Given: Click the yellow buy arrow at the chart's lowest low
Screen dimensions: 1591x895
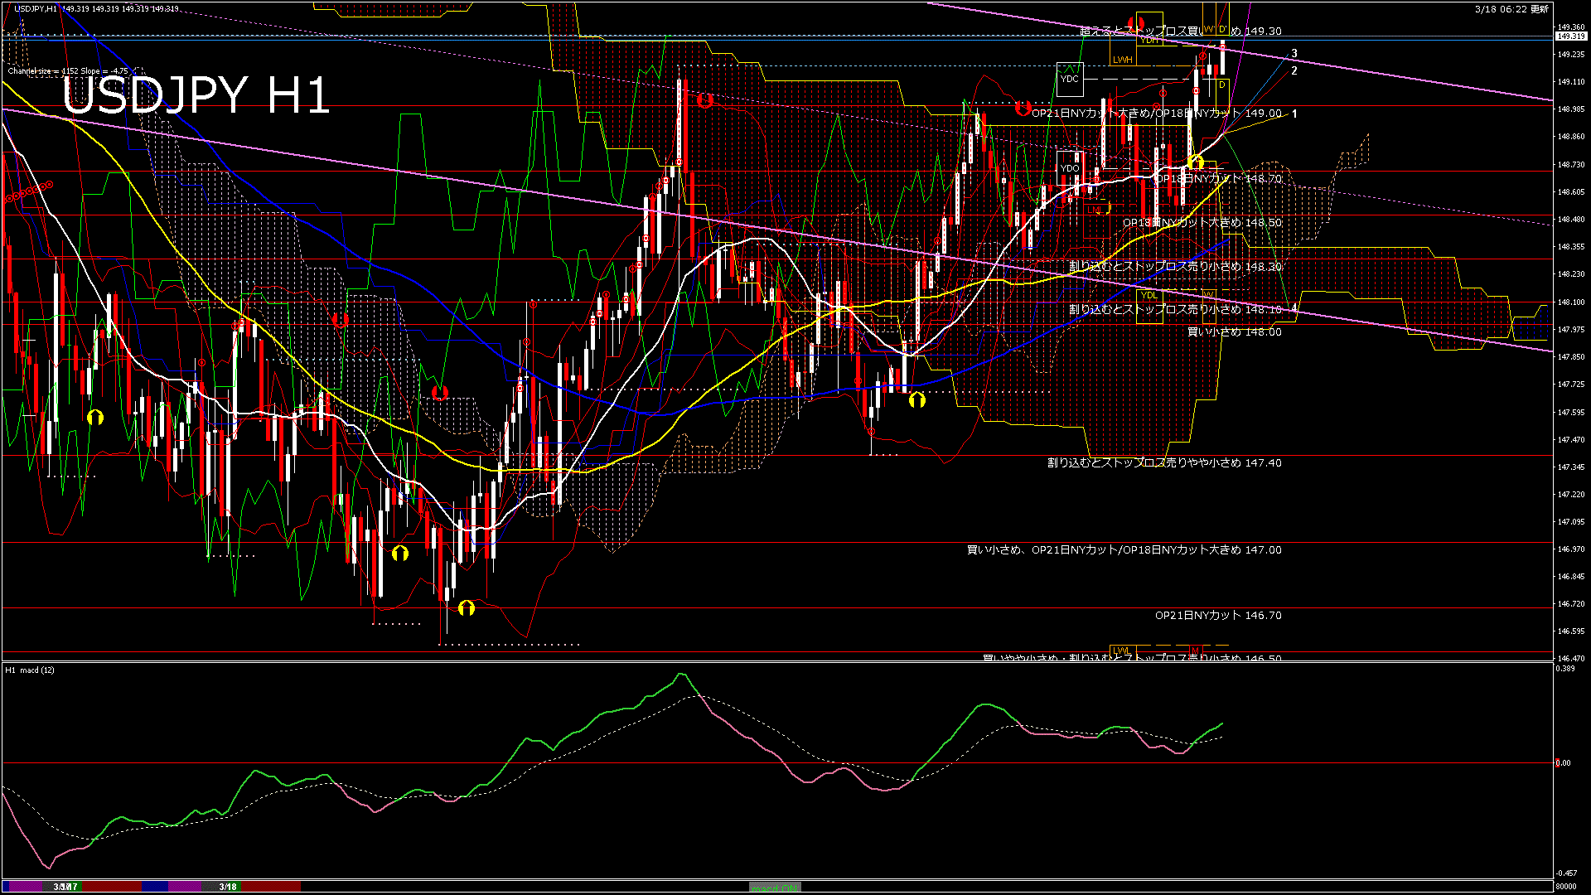Looking at the screenshot, I should click(x=467, y=607).
